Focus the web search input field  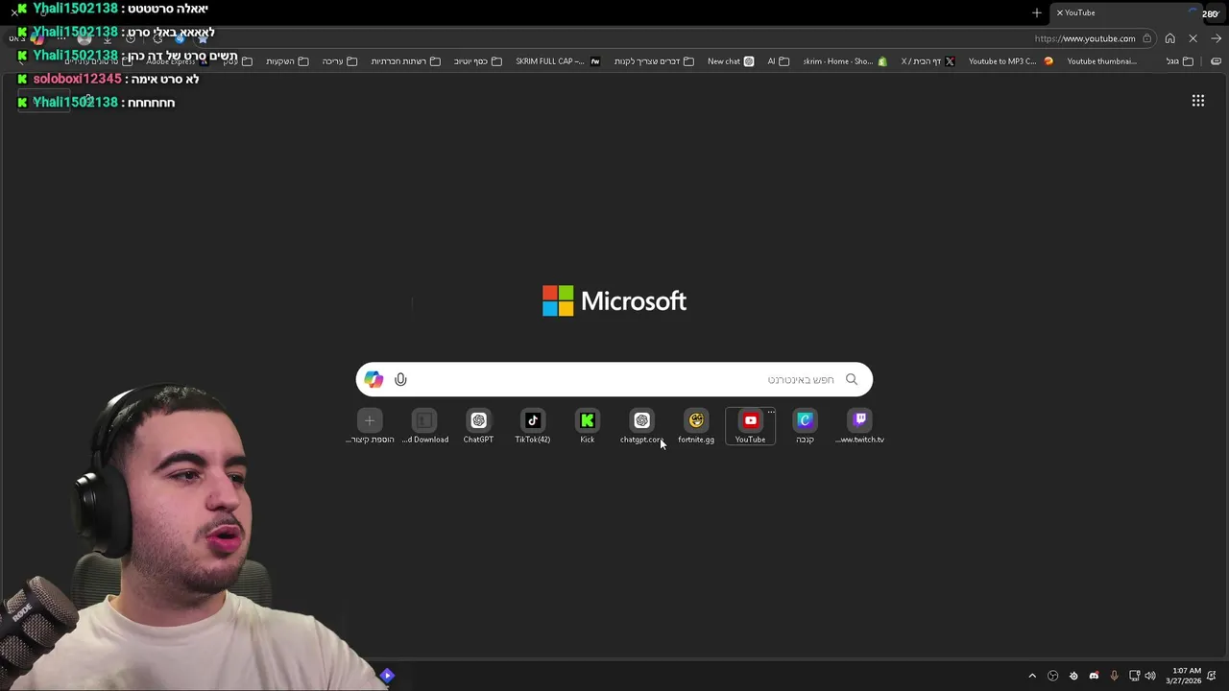click(614, 379)
